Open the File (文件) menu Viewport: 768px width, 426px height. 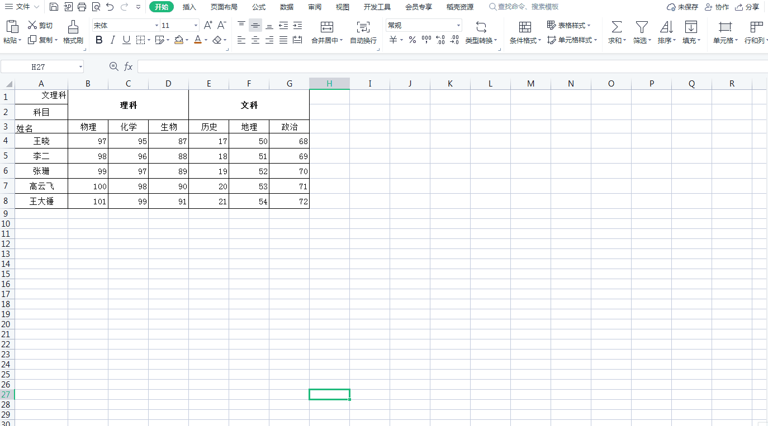pos(22,7)
